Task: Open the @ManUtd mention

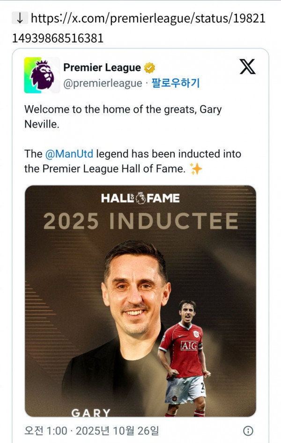Action: point(69,153)
